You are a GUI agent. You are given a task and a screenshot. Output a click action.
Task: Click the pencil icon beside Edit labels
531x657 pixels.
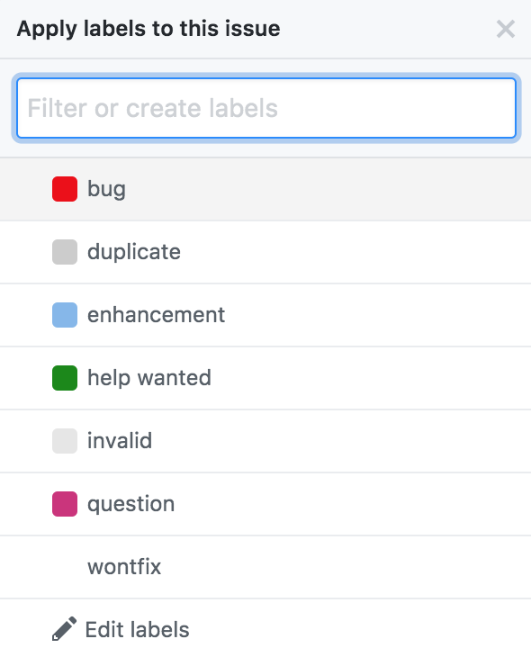pos(64,629)
